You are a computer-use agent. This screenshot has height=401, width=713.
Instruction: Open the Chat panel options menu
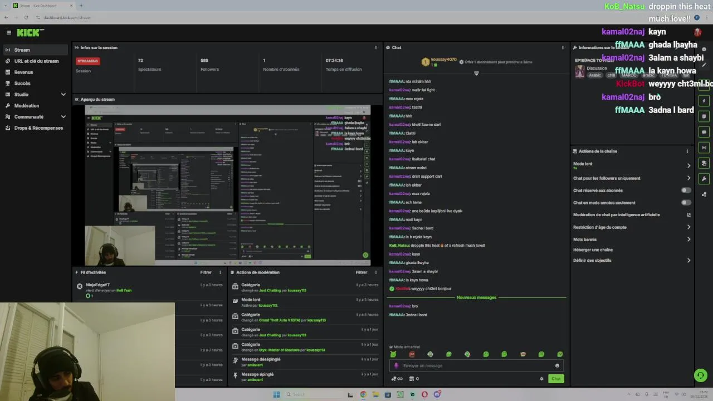pos(563,47)
